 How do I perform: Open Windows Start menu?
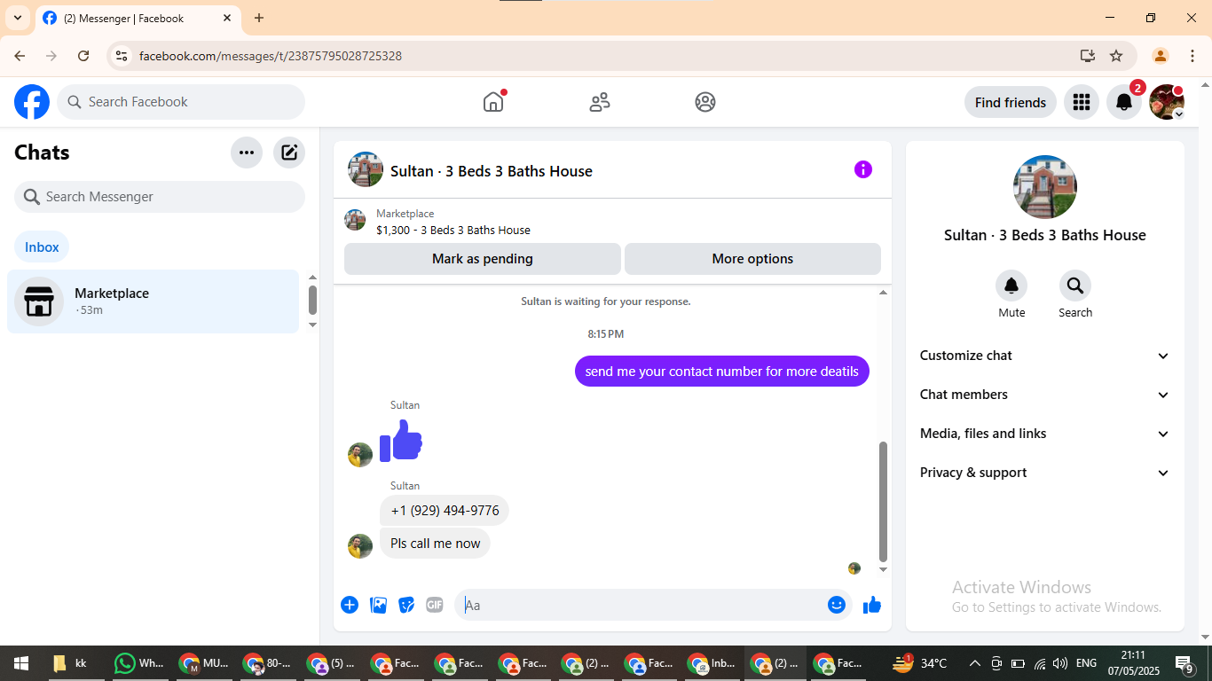(20, 663)
